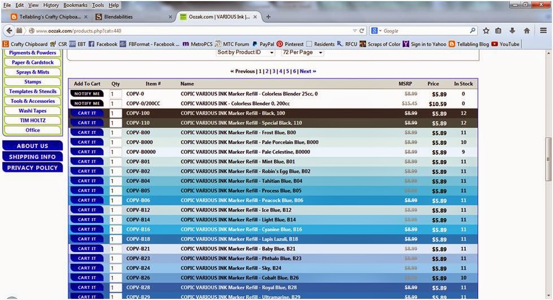
Task: Open a new tab with the plus button
Action: pyautogui.click(x=268, y=16)
